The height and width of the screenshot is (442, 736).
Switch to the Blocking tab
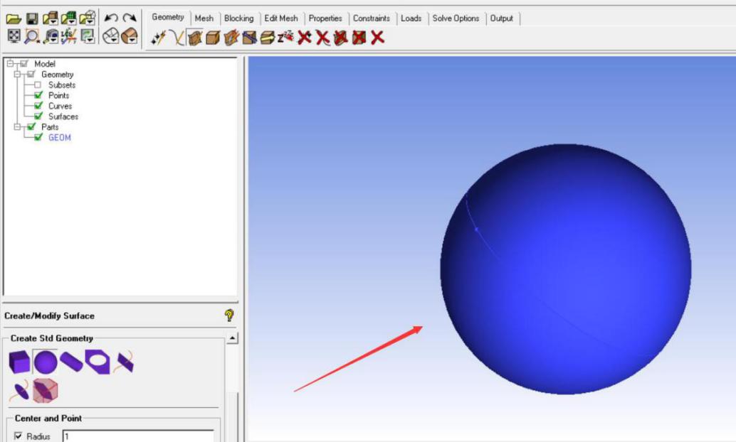(239, 18)
